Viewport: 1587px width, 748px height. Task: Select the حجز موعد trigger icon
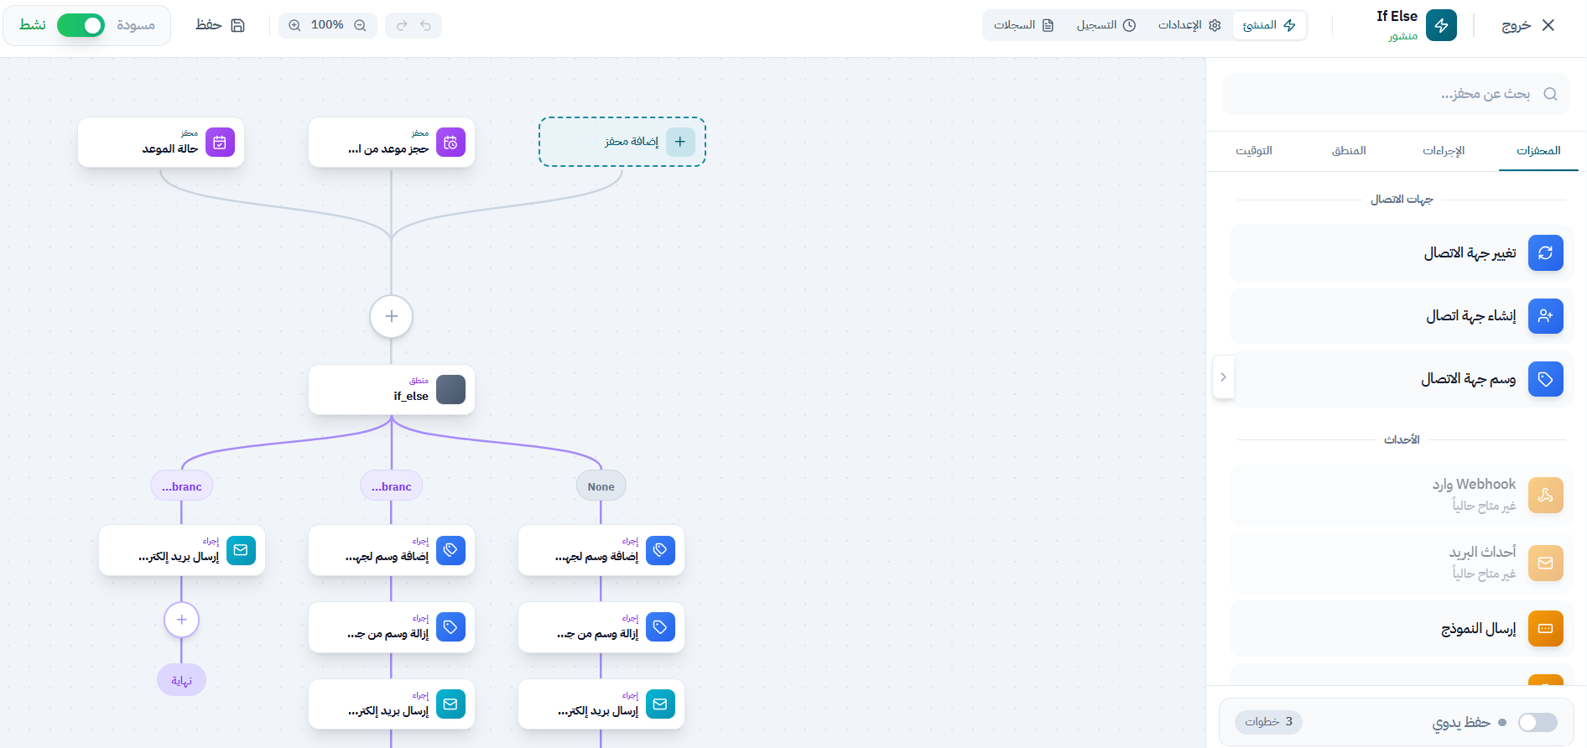450,143
